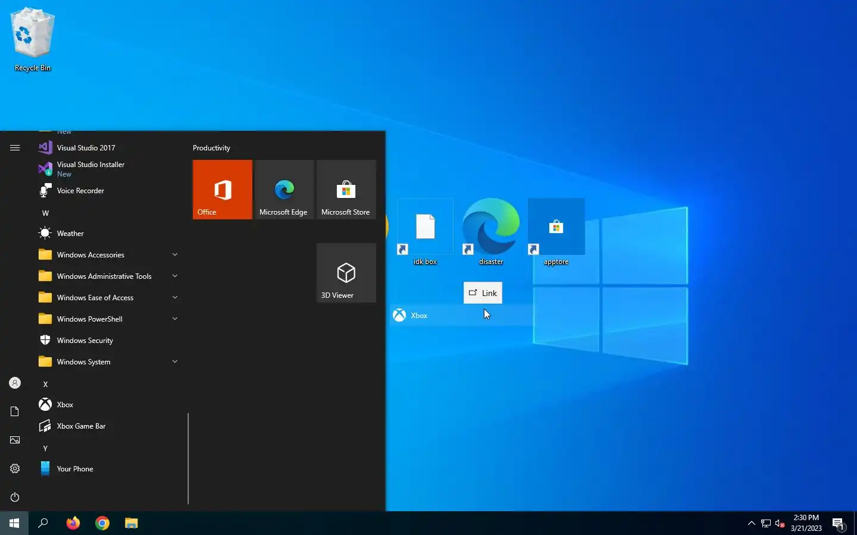Open the Microsoft Edge tile
This screenshot has height=535, width=857.
[284, 190]
